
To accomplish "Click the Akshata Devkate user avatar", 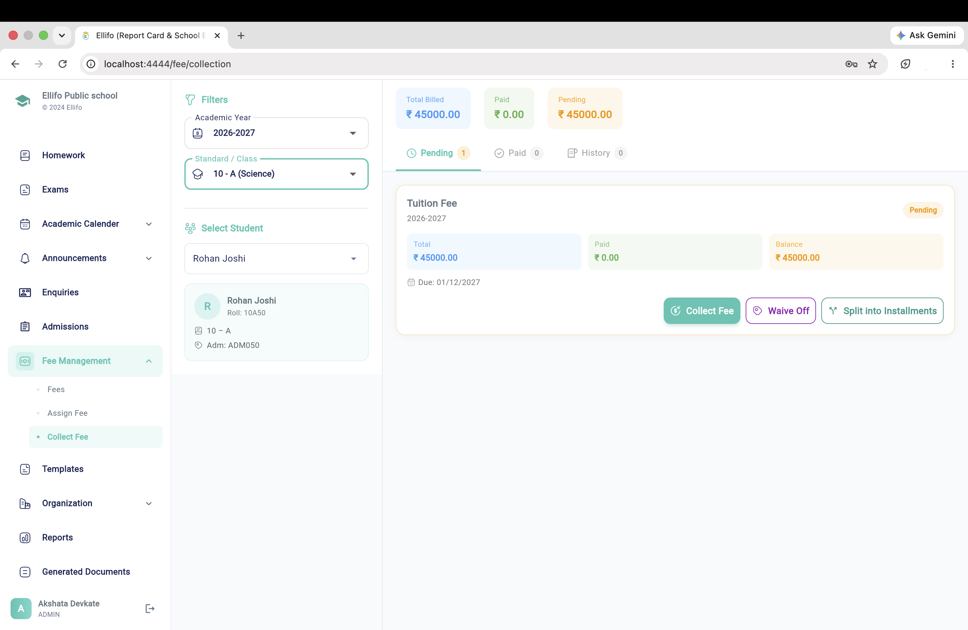I will (x=21, y=609).
